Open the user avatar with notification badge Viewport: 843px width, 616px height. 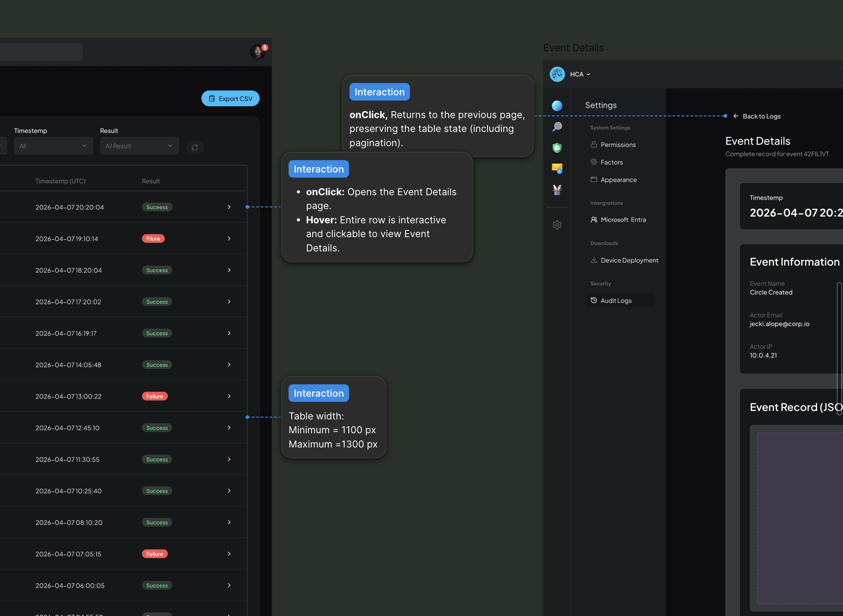coord(258,52)
